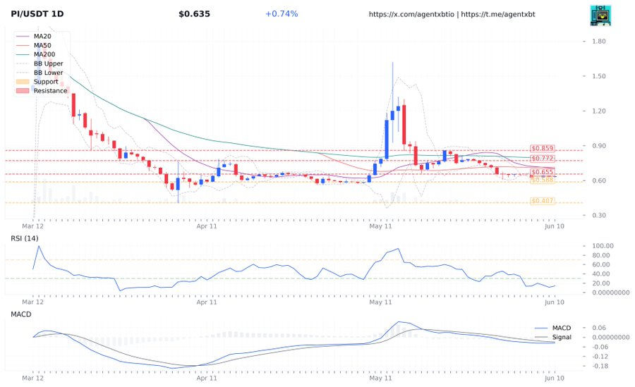
Task: Click the -0.06 MACD axis value
Action: (600, 347)
